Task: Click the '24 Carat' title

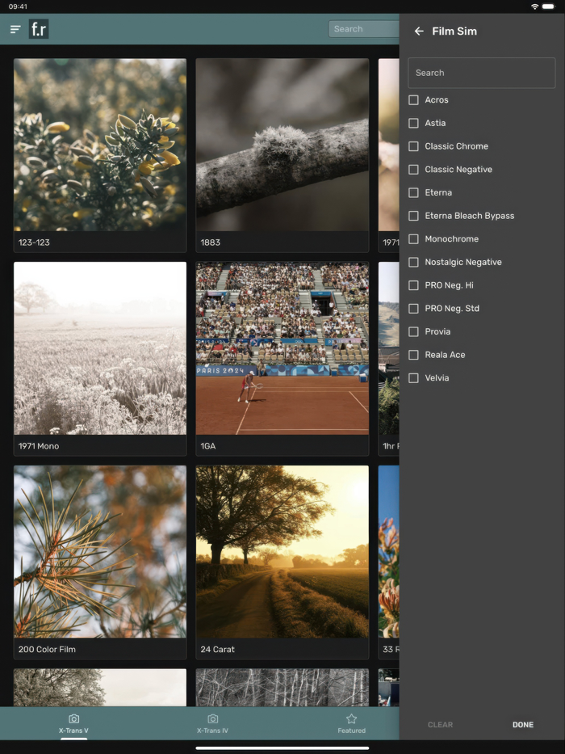Action: (x=218, y=649)
